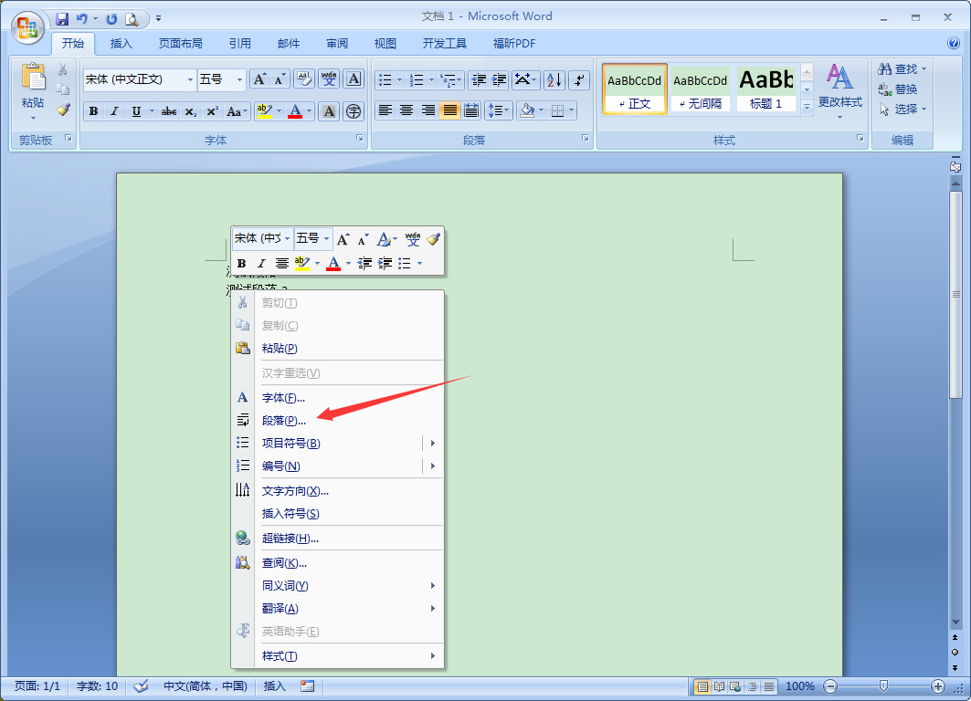Click the Show/Hide paragraph marks icon
Viewport: 971px width, 701px height.
[x=578, y=80]
